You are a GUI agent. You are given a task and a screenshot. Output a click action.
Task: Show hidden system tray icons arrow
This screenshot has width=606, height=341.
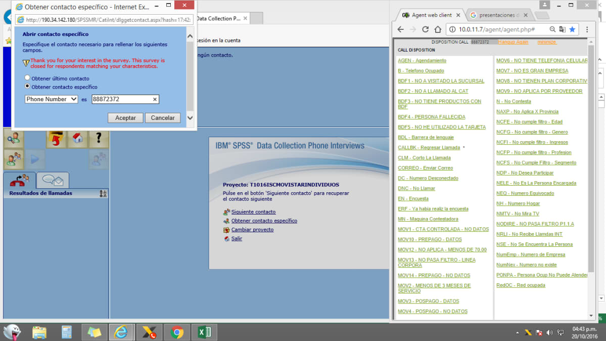point(517,332)
